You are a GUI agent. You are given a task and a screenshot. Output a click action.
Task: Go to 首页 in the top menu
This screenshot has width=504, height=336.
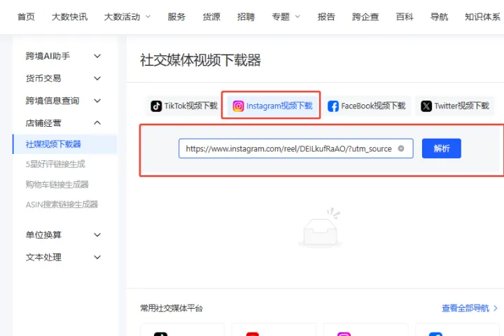pos(26,17)
